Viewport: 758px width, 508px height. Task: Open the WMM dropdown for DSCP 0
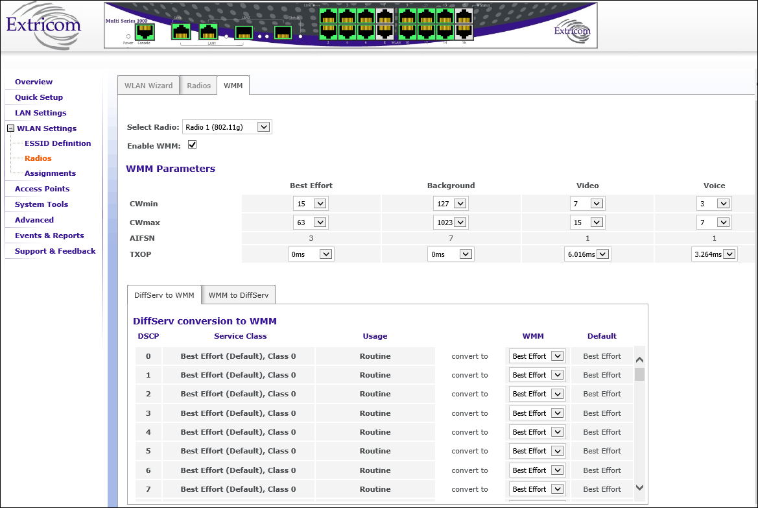tap(537, 356)
